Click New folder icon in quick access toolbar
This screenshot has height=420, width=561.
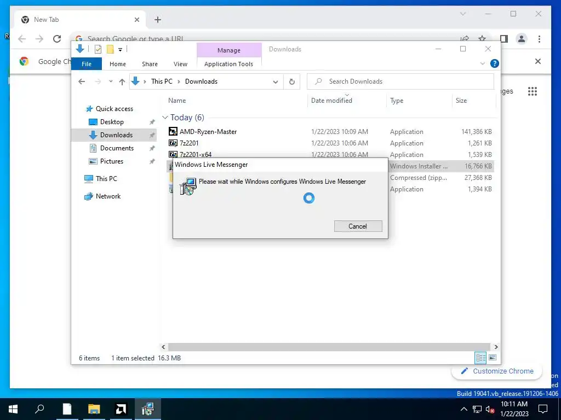pos(110,49)
